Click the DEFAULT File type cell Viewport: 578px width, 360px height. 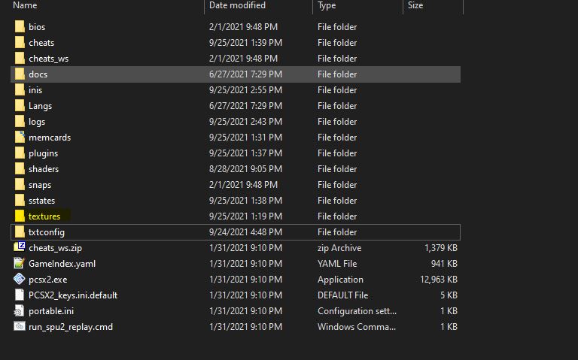(x=343, y=295)
